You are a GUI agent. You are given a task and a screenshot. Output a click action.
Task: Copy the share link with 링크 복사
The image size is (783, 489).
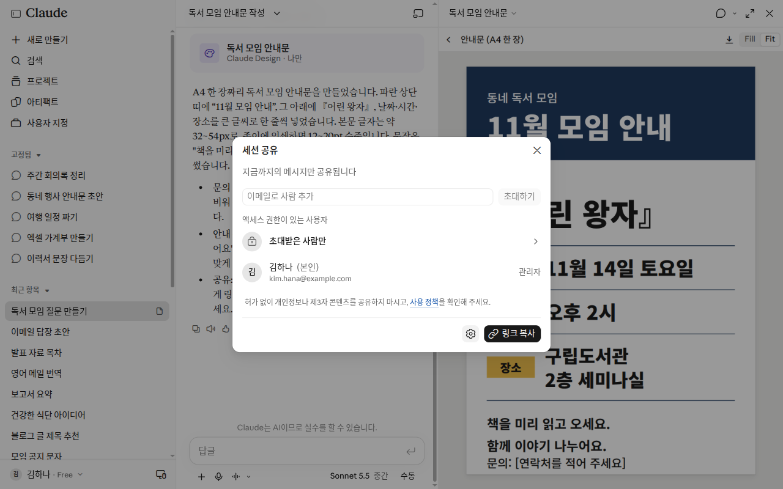(513, 334)
